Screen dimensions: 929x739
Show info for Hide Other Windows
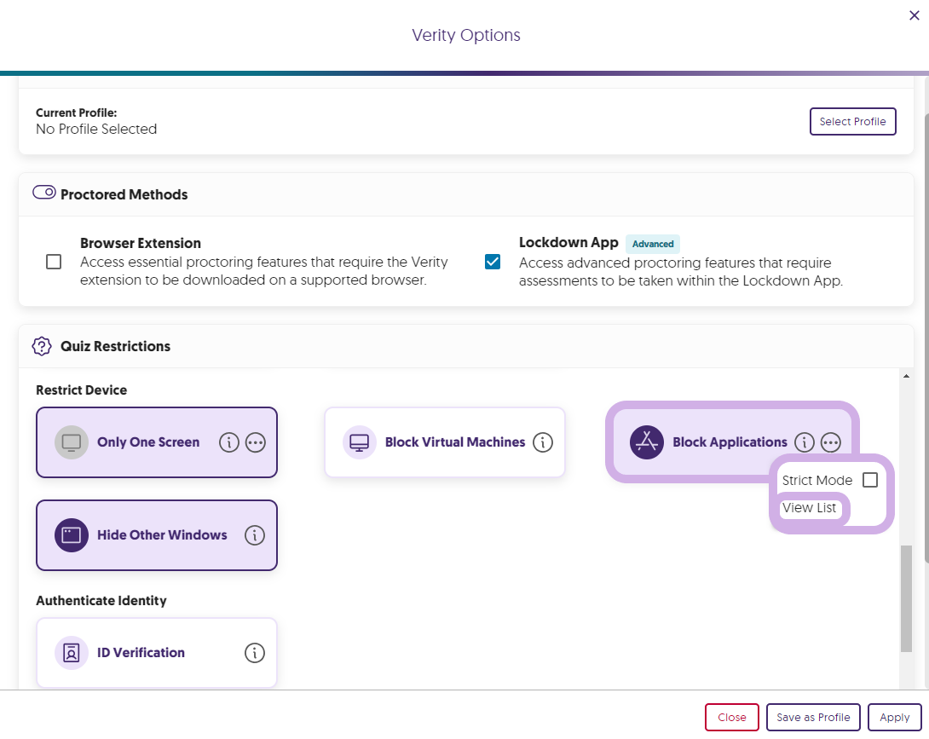[255, 535]
